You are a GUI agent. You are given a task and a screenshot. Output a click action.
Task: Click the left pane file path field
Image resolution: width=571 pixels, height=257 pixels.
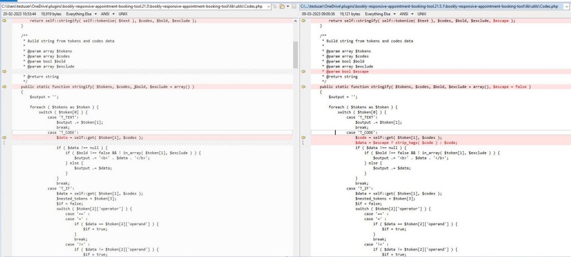[134, 6]
